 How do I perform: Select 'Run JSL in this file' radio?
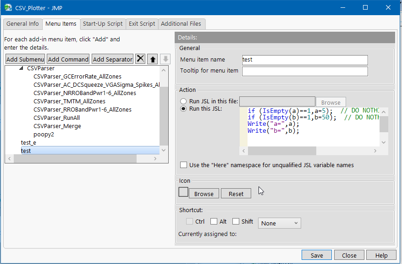tap(183, 101)
